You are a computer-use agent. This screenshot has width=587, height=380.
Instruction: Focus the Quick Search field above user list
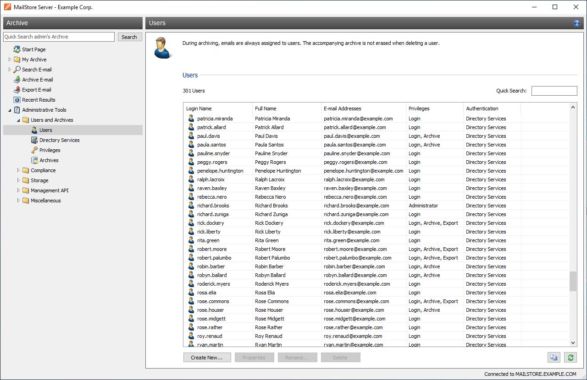point(554,91)
